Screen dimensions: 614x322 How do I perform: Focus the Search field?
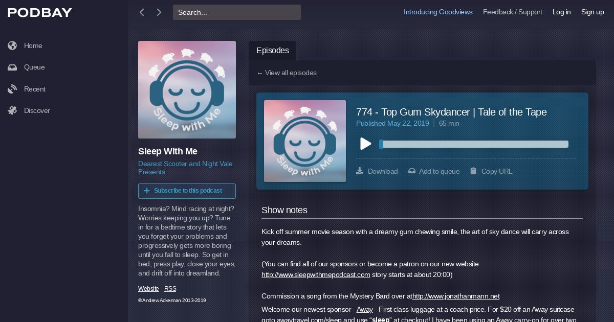click(x=237, y=12)
